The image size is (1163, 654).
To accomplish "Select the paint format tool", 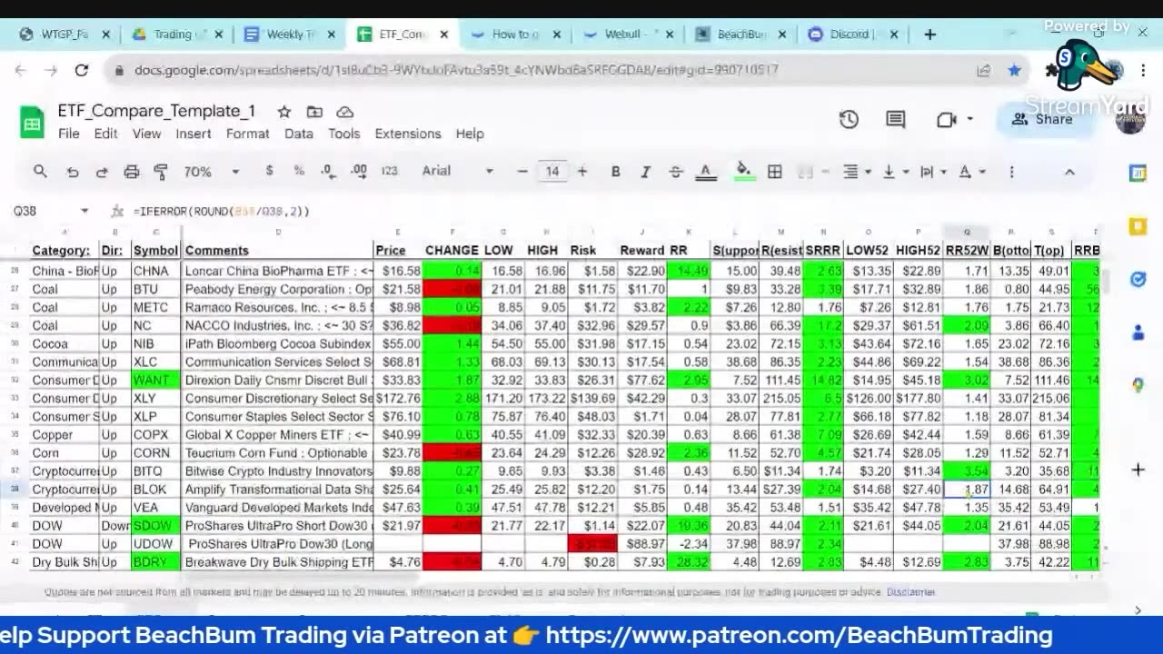I will click(161, 171).
